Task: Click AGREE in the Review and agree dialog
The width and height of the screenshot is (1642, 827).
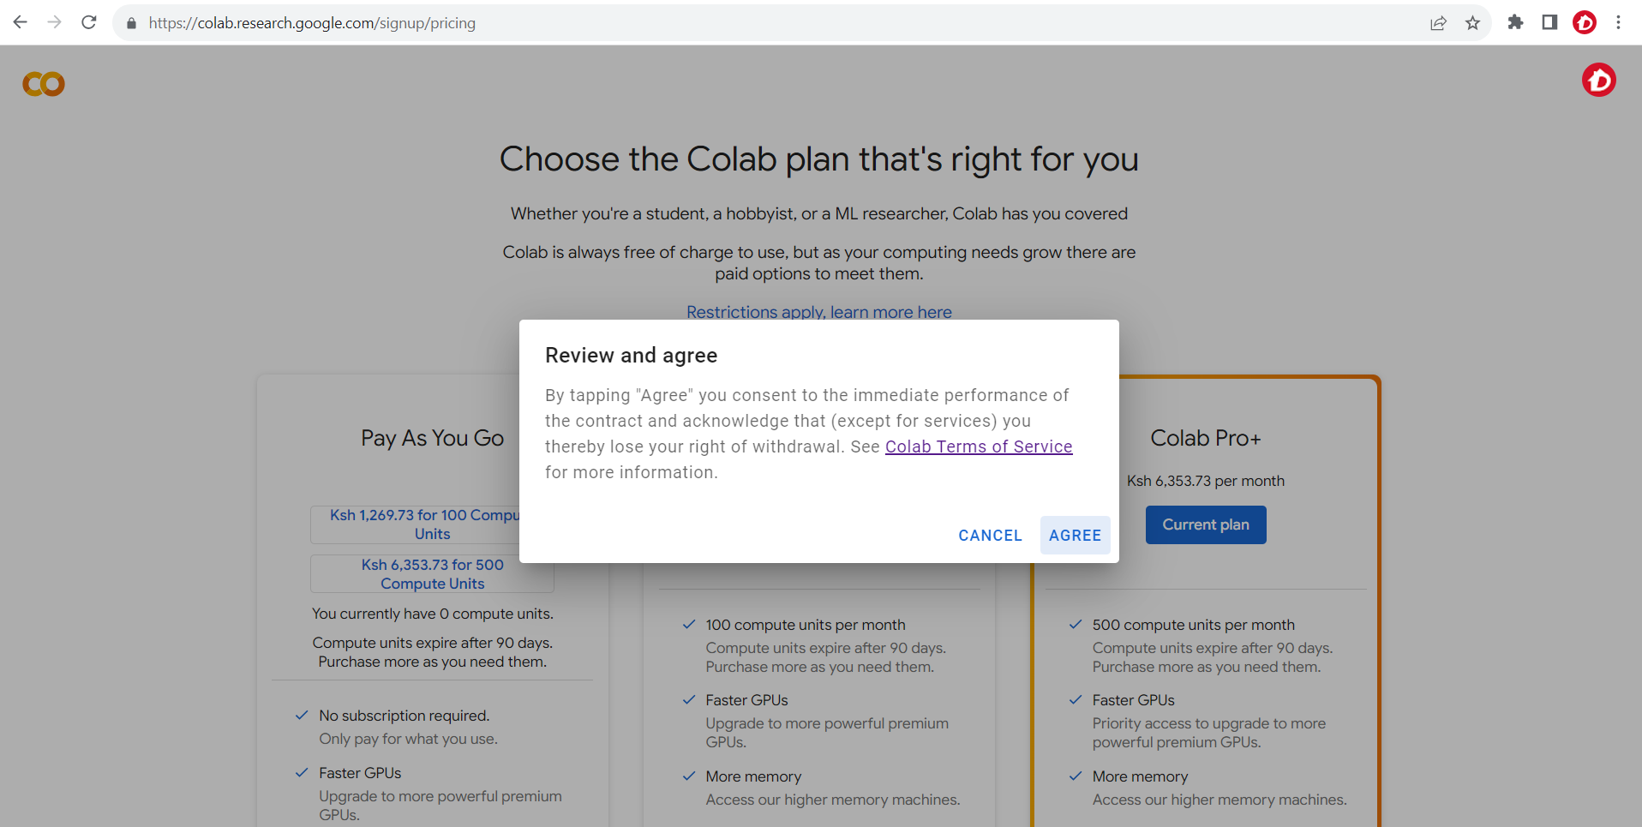Action: tap(1075, 535)
